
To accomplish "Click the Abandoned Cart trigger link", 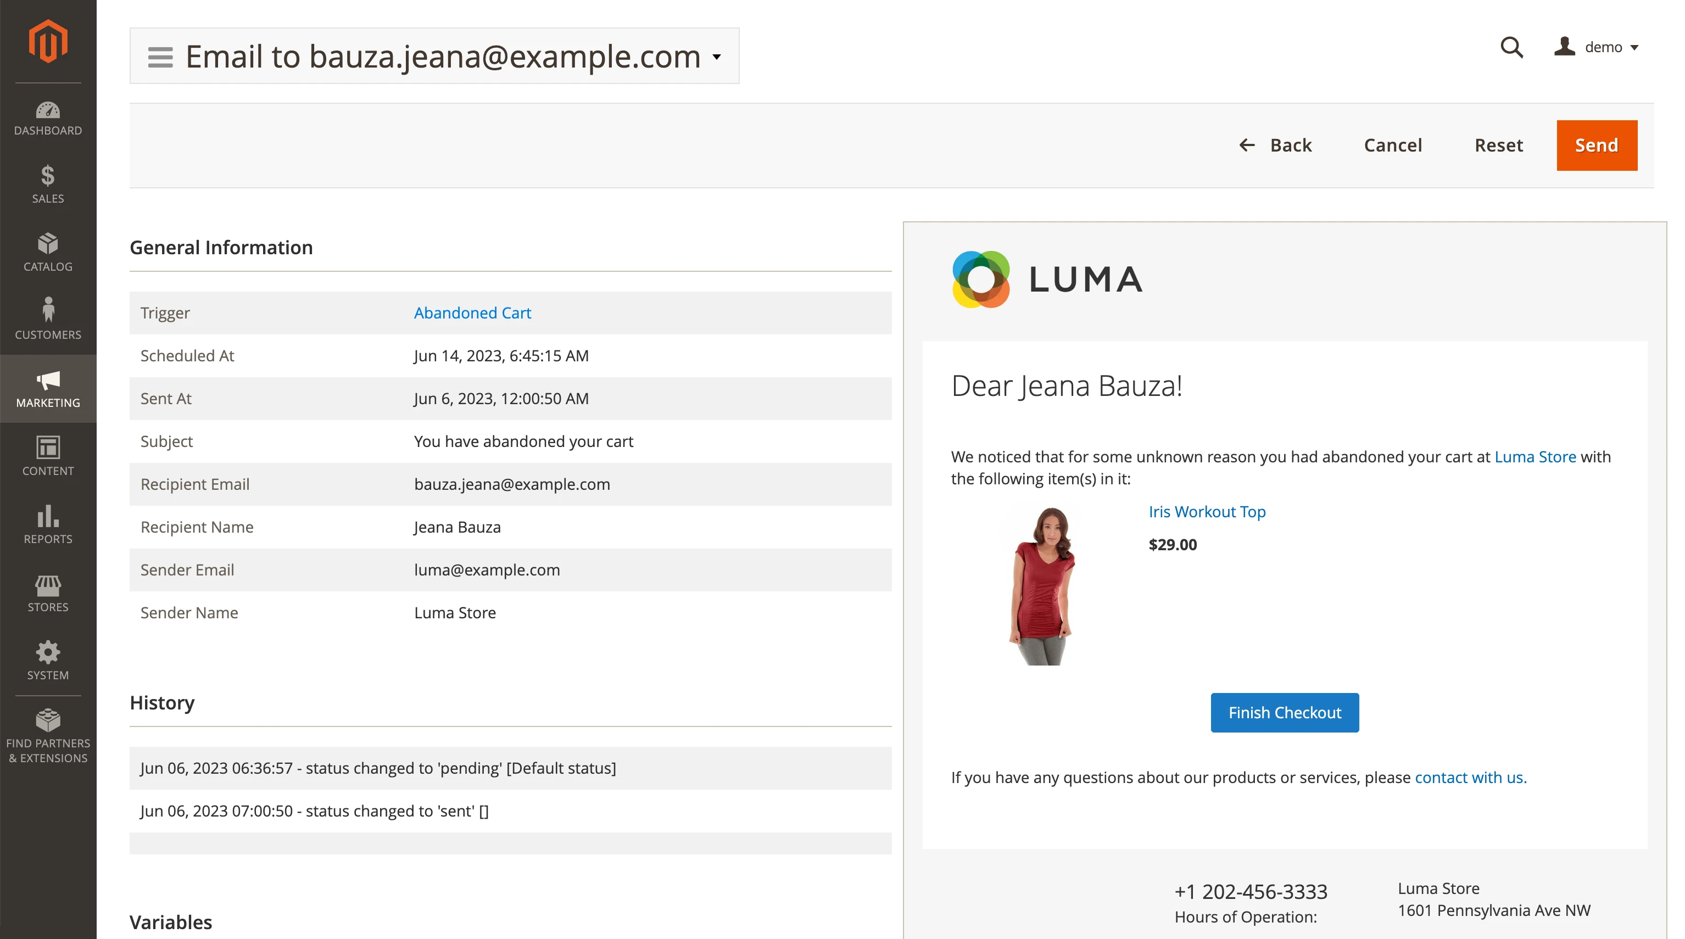I will tap(472, 312).
